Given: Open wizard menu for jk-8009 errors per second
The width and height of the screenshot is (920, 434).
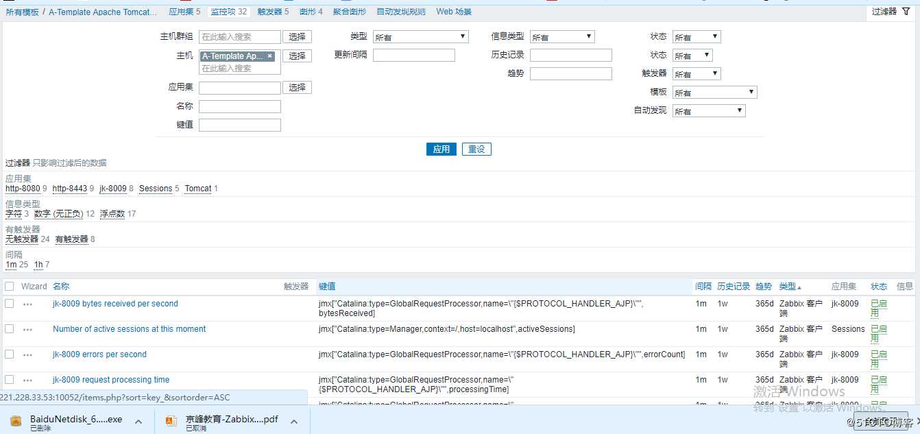Looking at the screenshot, I should coord(27,354).
